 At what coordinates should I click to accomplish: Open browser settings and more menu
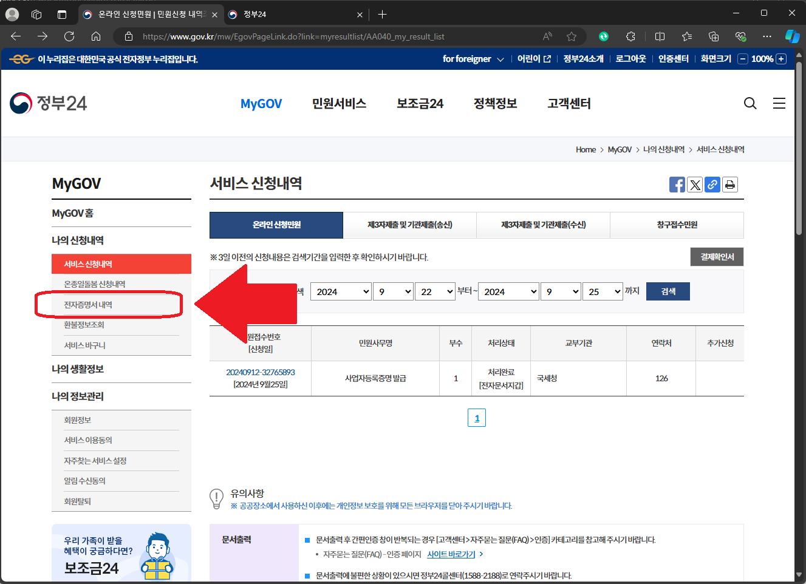[767, 36]
